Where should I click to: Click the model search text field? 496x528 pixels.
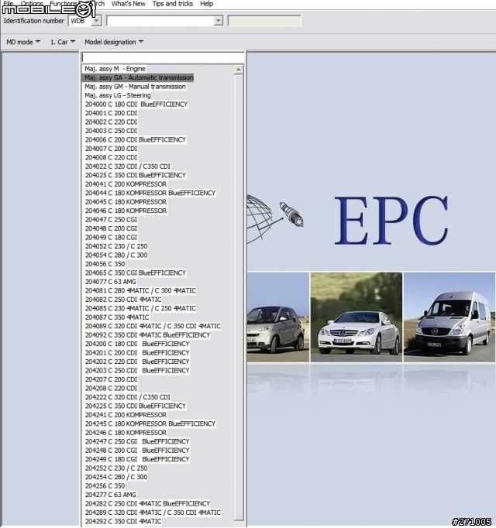tap(163, 57)
